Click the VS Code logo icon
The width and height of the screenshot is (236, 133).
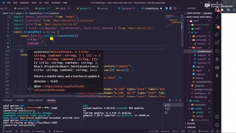(3, 3)
